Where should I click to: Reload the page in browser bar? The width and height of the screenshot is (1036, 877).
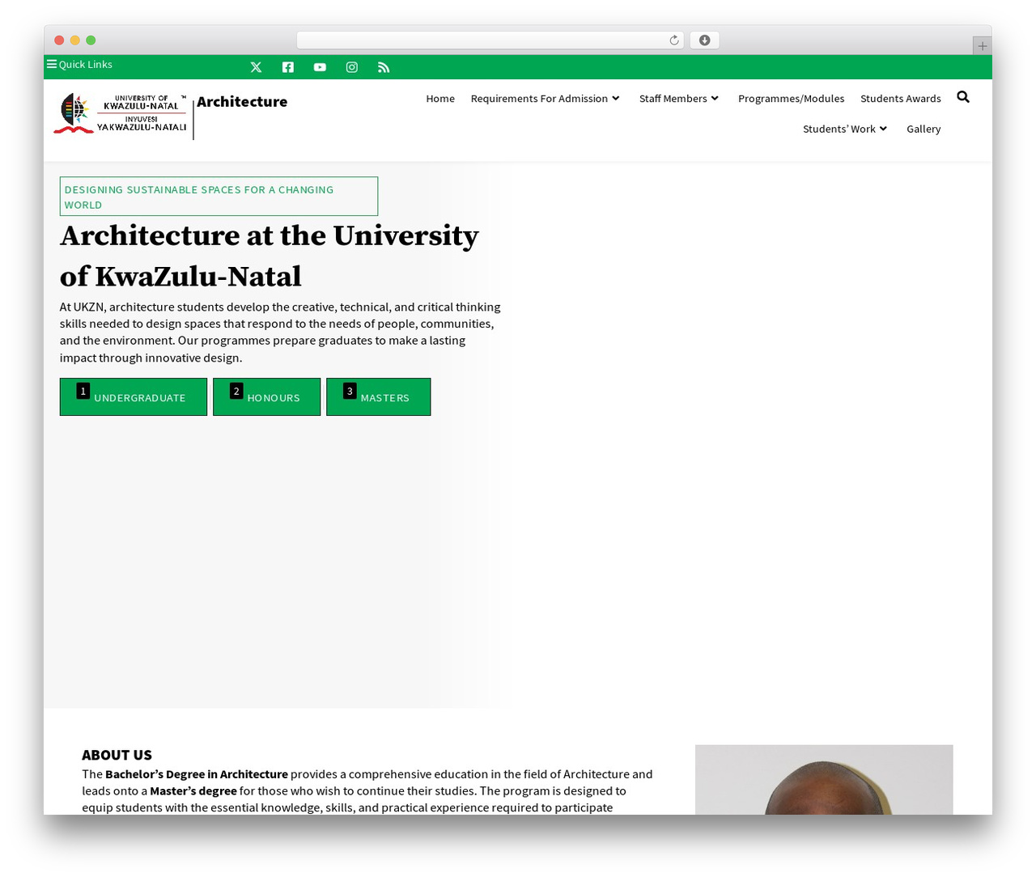[673, 40]
